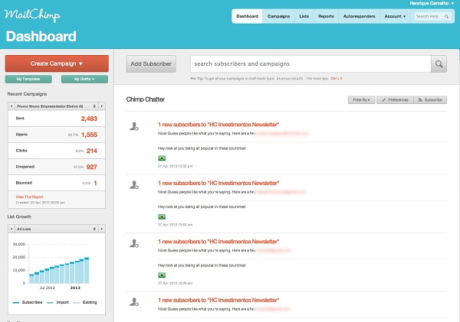
Task: Click the Brazil flag dated 12:32 pm
Action: pyautogui.click(x=162, y=158)
